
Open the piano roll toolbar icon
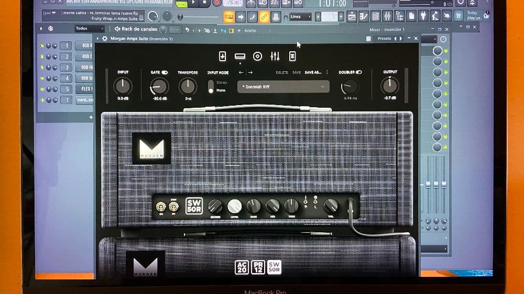(x=364, y=16)
